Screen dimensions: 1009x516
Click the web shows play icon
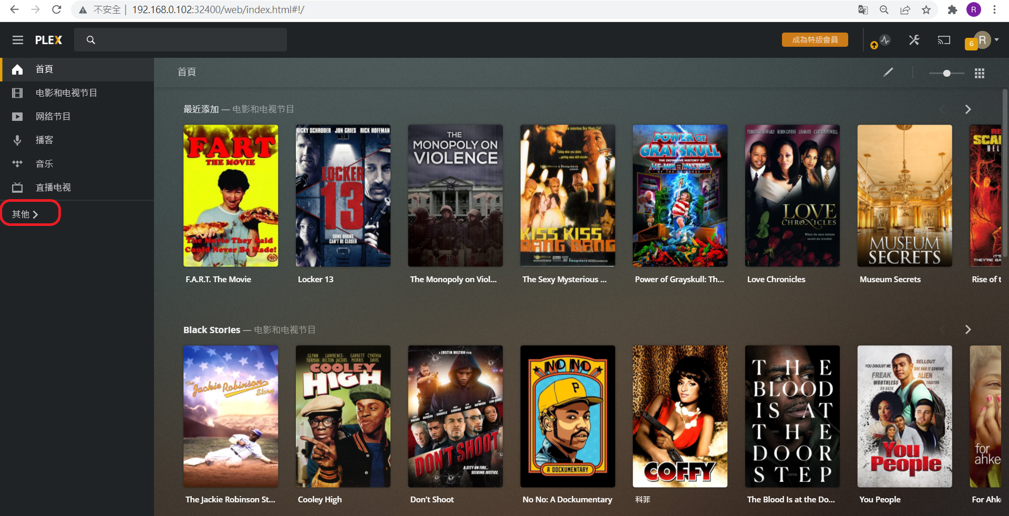point(17,117)
